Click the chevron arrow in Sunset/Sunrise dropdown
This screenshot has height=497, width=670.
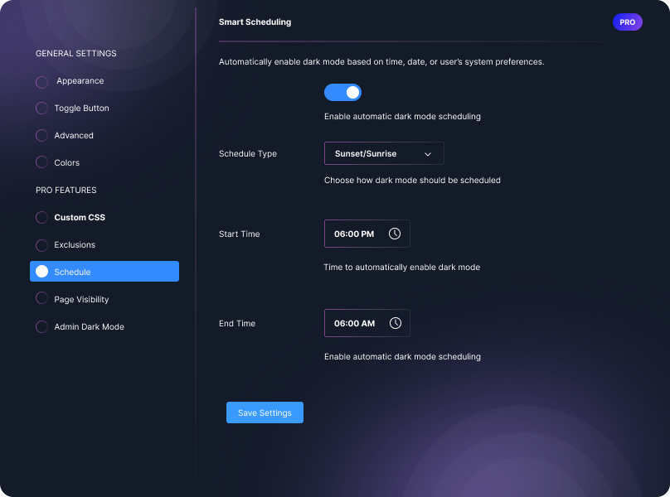(x=428, y=154)
